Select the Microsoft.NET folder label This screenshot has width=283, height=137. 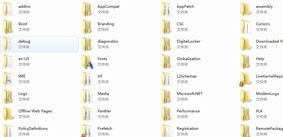tap(189, 94)
